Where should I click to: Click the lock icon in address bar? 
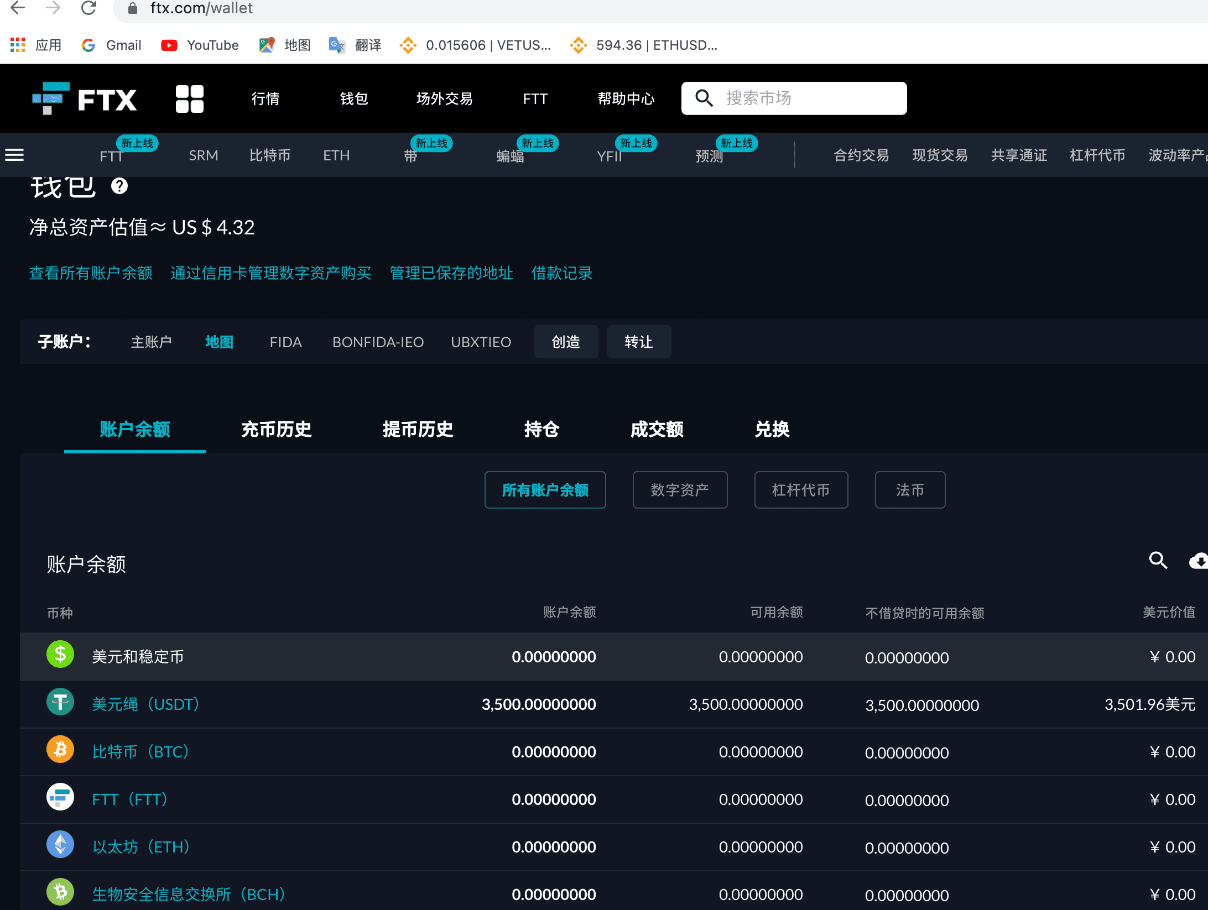(x=132, y=8)
